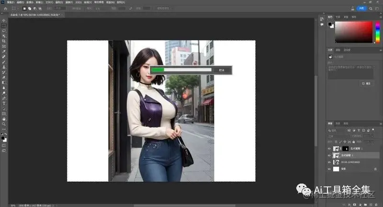This screenshot has height=207, width=383.
Task: Open the File (文件) menu
Action: click(11, 2)
